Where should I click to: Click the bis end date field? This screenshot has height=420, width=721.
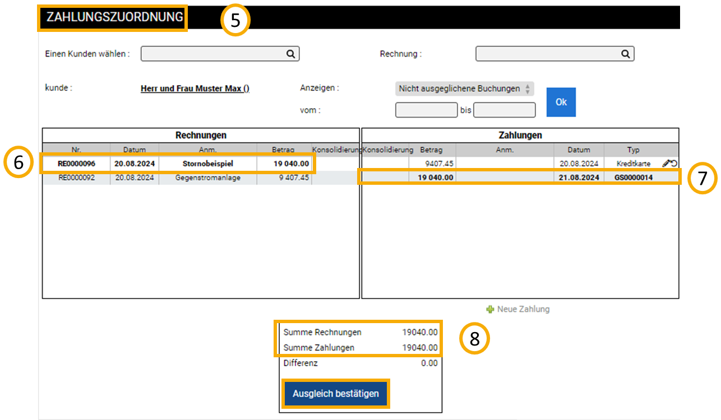[504, 110]
